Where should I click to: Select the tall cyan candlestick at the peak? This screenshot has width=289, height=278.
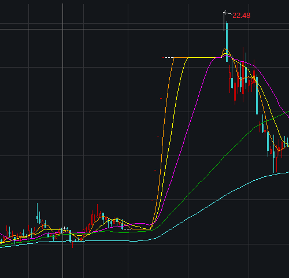(227, 41)
